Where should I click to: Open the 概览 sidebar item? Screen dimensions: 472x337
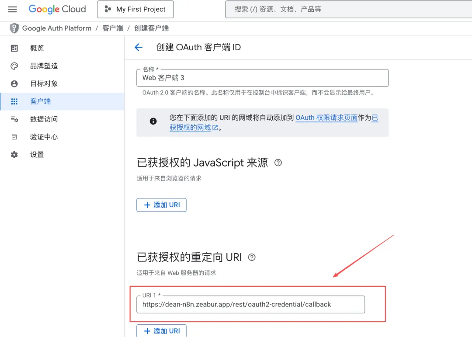point(62,48)
